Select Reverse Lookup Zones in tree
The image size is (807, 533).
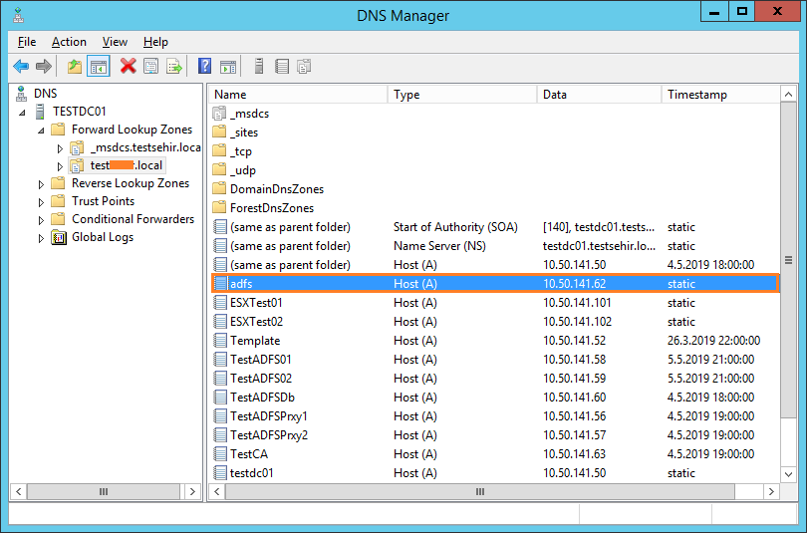click(131, 183)
